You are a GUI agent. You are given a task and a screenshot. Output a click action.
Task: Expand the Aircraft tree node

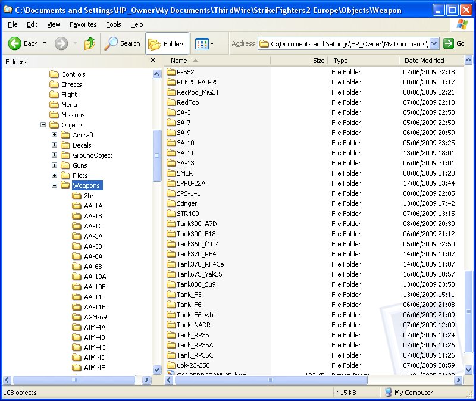tap(54, 135)
